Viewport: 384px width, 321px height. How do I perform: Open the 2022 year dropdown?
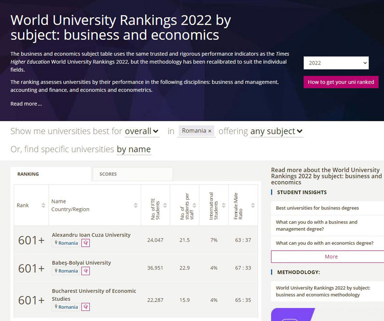click(x=336, y=63)
